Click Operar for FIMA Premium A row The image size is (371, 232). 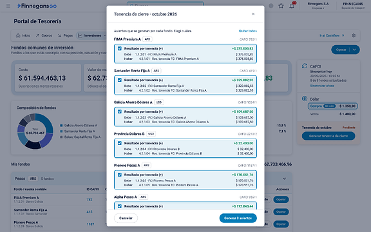[281, 200]
